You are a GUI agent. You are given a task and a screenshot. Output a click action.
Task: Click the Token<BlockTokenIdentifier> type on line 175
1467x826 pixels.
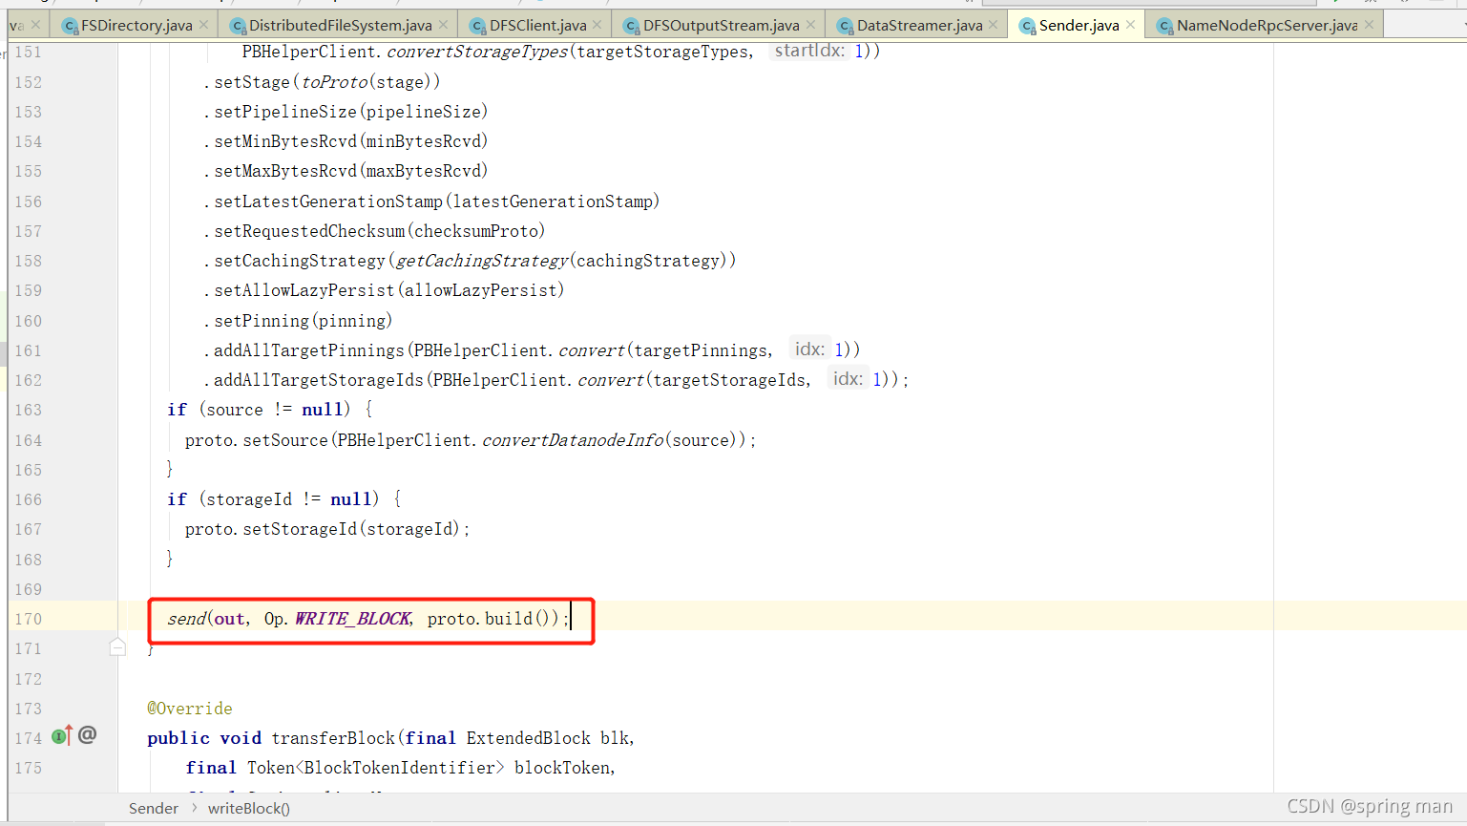[375, 768]
